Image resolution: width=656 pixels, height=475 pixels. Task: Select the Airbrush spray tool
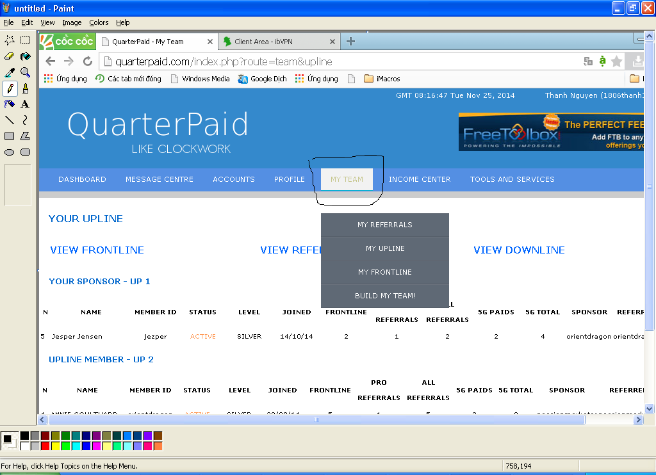click(x=9, y=104)
